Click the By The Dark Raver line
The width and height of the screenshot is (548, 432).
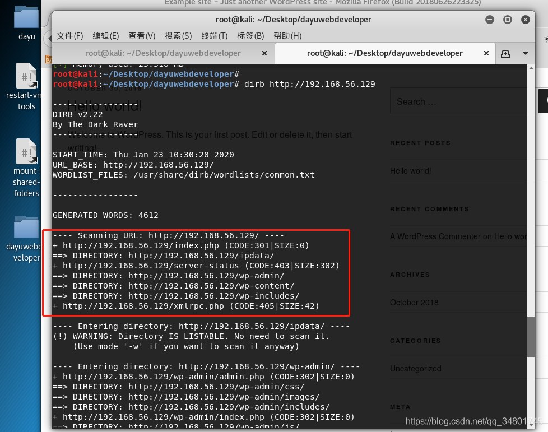[95, 124]
